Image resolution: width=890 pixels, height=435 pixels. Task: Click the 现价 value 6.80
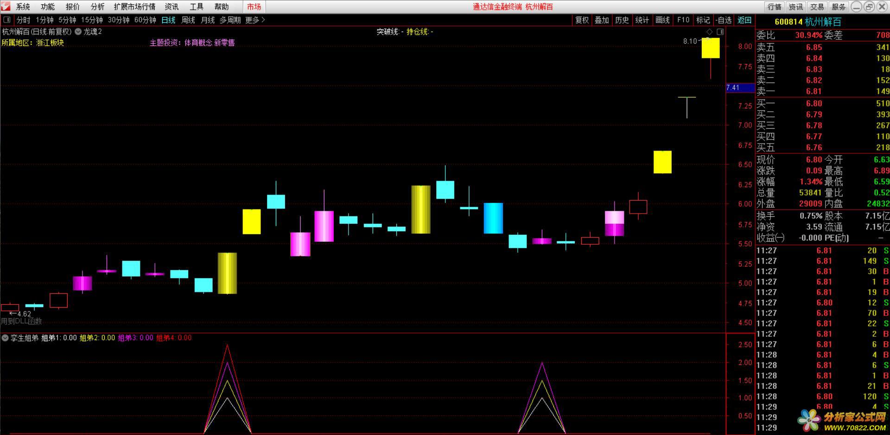[814, 159]
